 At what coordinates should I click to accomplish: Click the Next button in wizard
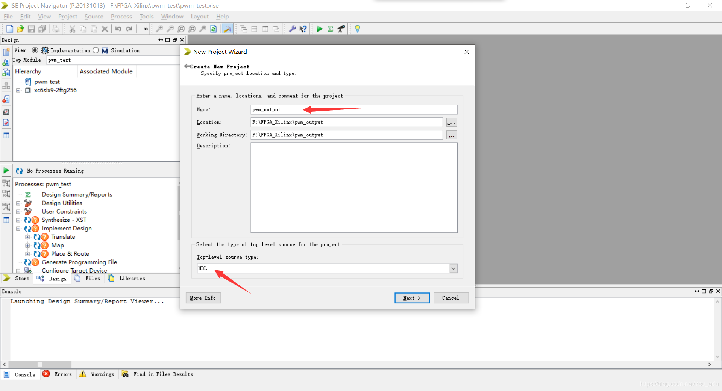coord(412,298)
